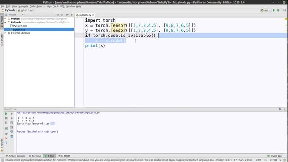Toggle soft-wrap in Run console
The height and width of the screenshot is (162, 288).
[12, 123]
